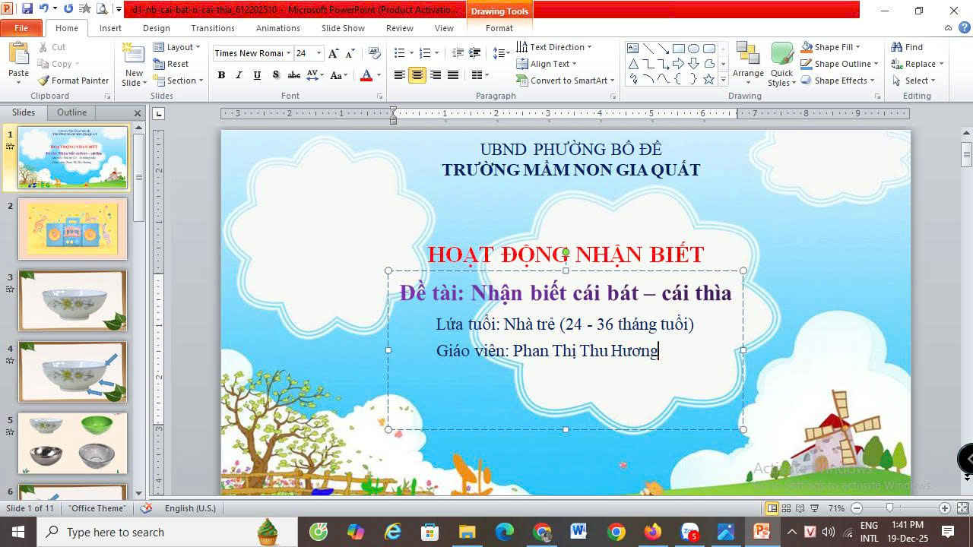Click the Bullets list icon
973x547 pixels.
click(x=400, y=53)
